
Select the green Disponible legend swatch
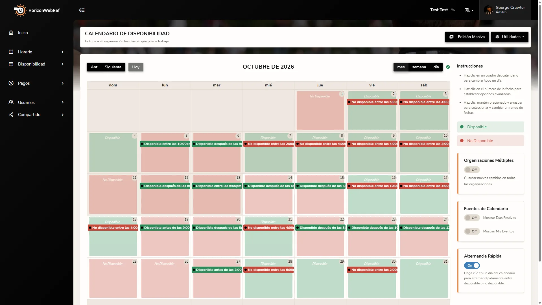[491, 127]
